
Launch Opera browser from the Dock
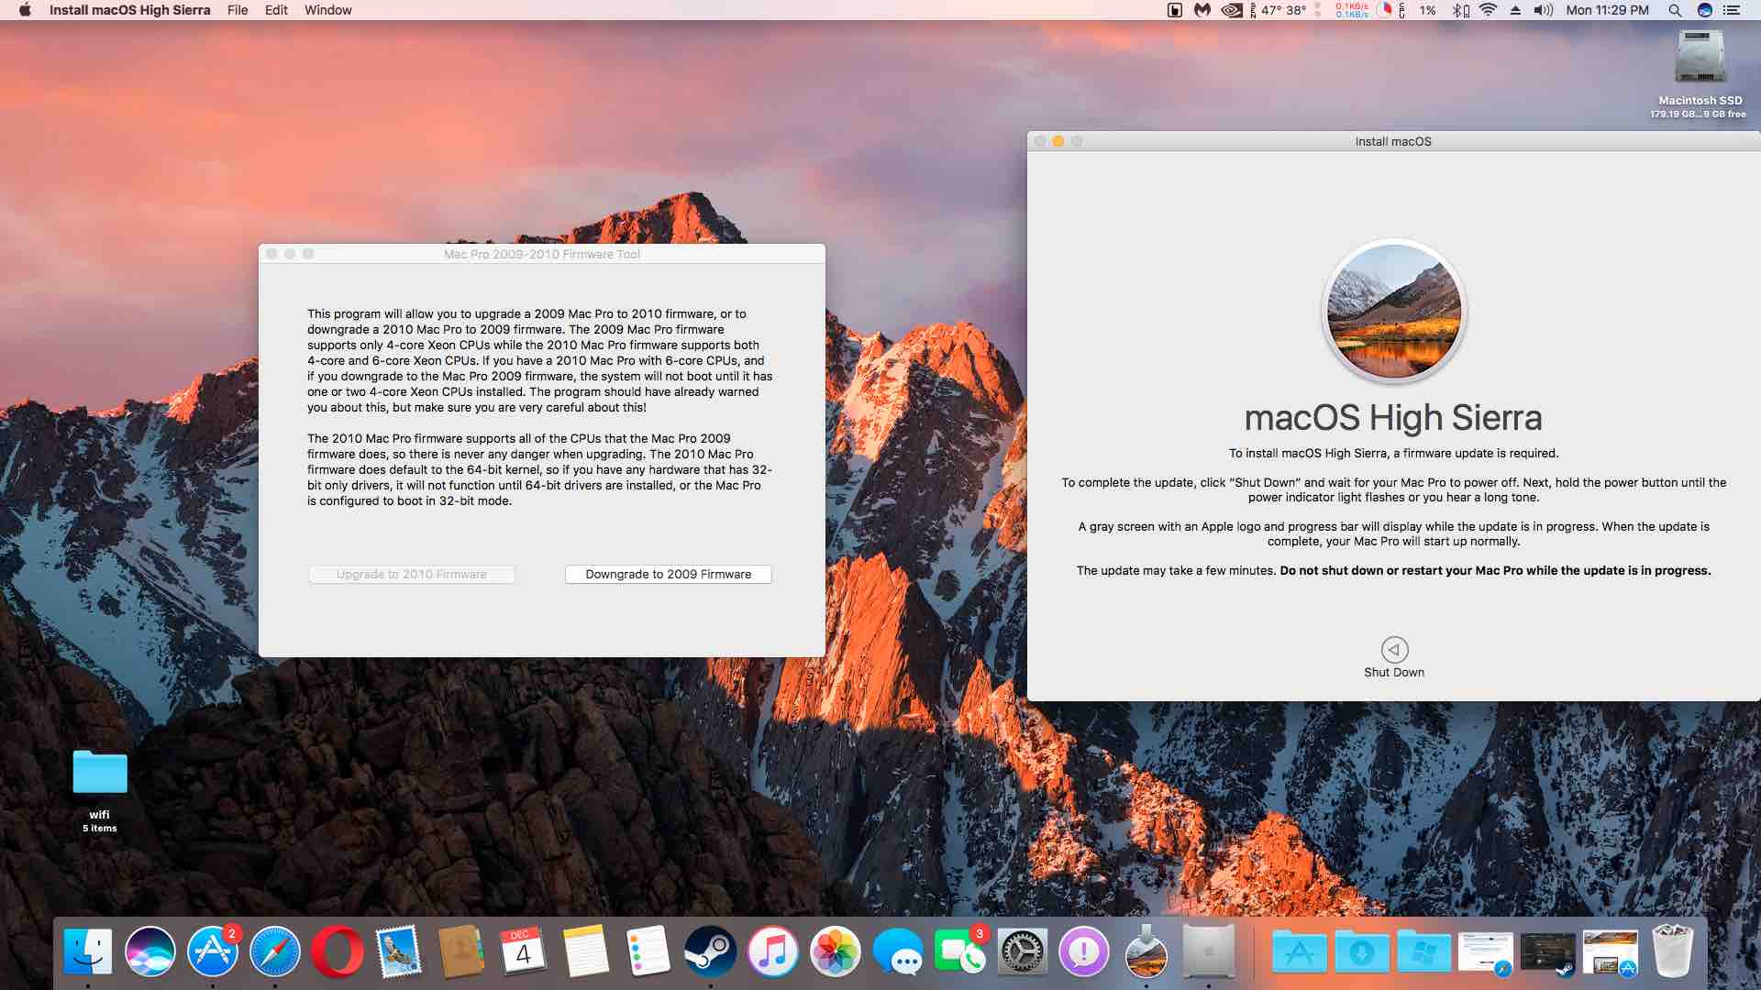coord(338,951)
